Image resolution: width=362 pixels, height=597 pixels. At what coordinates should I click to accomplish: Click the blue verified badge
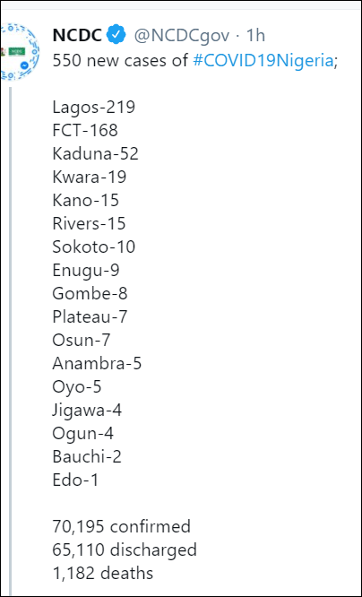click(116, 36)
